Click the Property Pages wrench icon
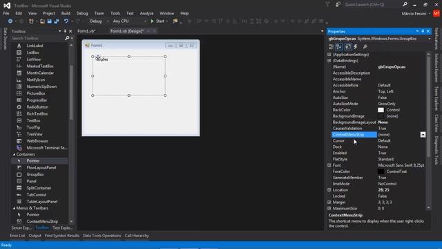Viewport: 442px width, 249px height. (x=365, y=47)
